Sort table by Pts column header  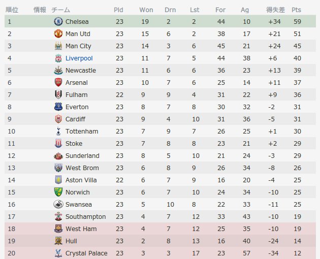(x=296, y=10)
